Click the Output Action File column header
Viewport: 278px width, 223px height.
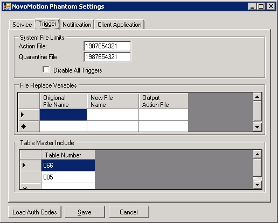(x=163, y=101)
